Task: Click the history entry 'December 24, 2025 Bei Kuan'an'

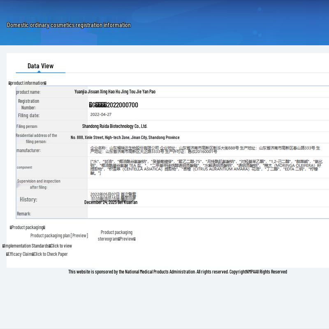Action: 111,202
